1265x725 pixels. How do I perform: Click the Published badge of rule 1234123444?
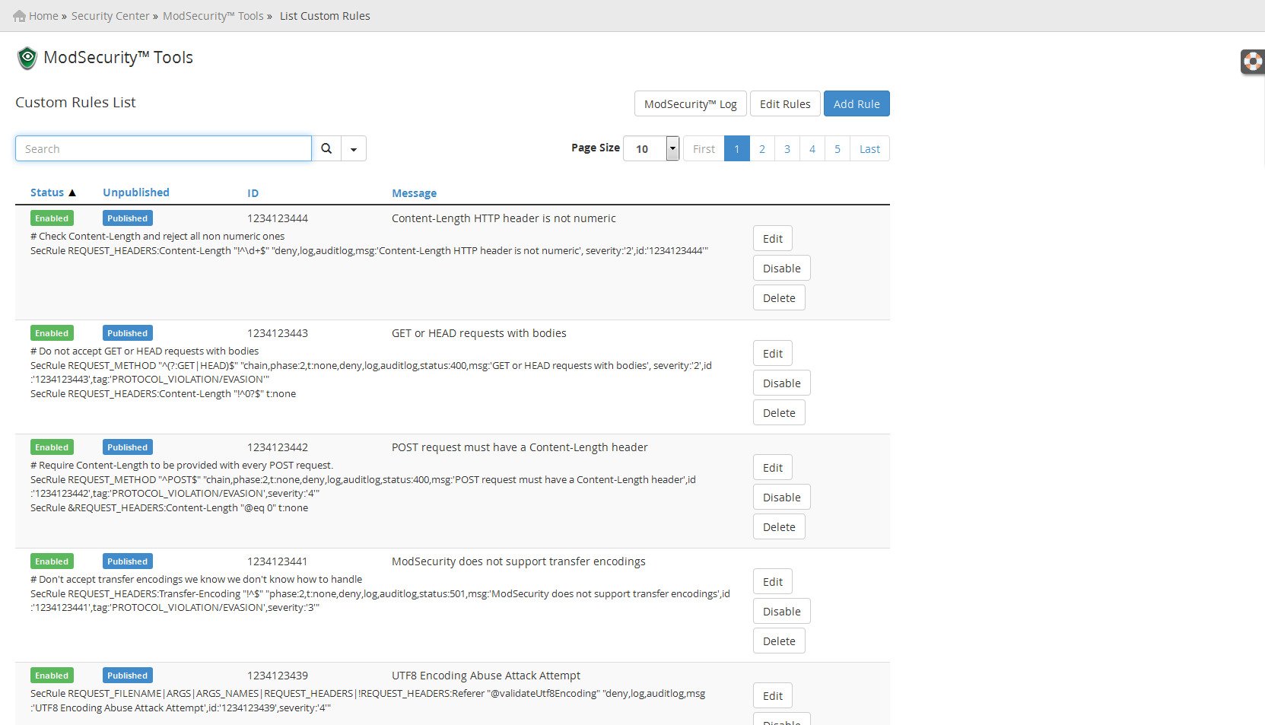coord(128,218)
